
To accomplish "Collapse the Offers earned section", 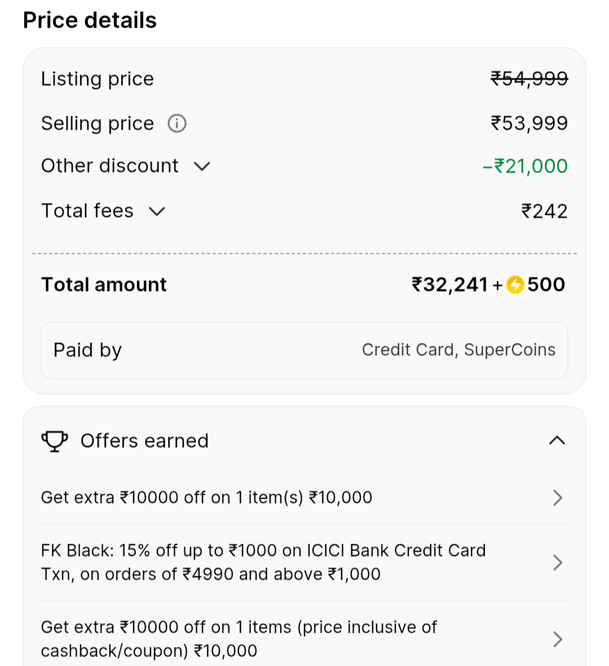I will (x=557, y=440).
